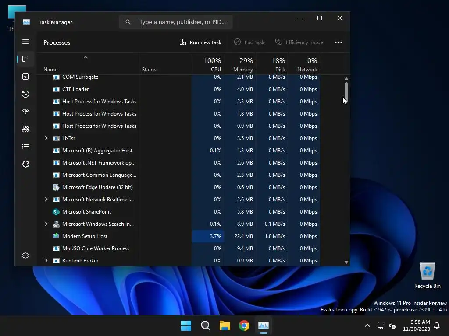The width and height of the screenshot is (449, 336).
Task: Click the Modern Setup Host process icon
Action: click(x=56, y=236)
